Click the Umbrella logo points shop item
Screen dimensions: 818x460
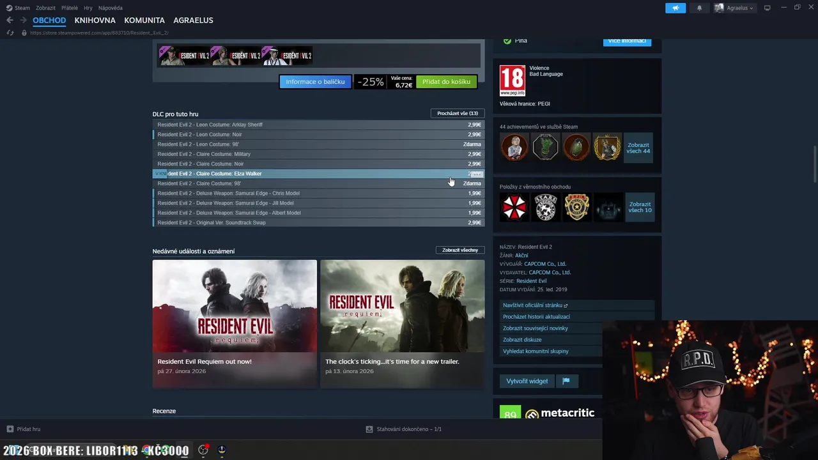tap(514, 207)
